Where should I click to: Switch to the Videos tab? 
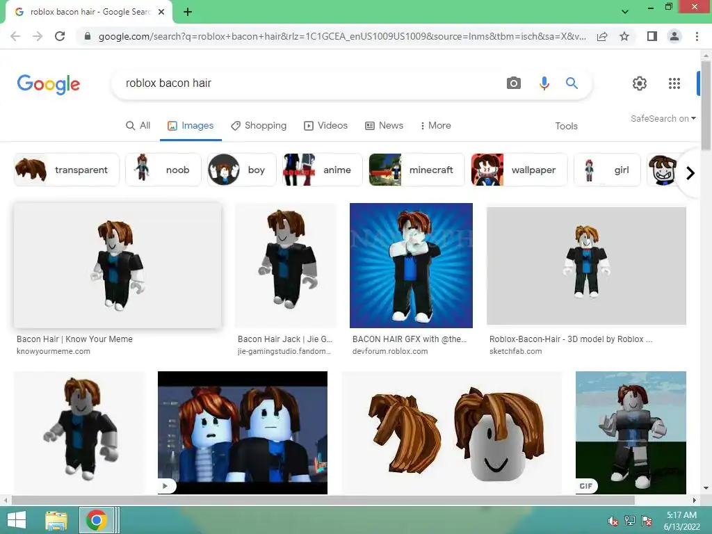click(x=325, y=126)
